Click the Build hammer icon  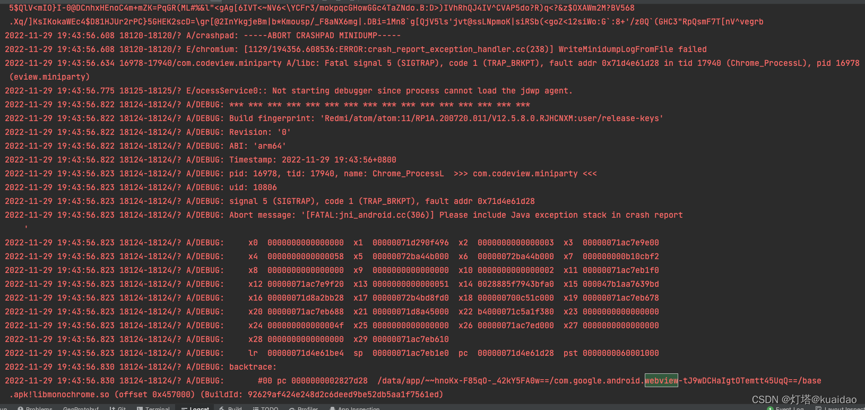(222, 408)
